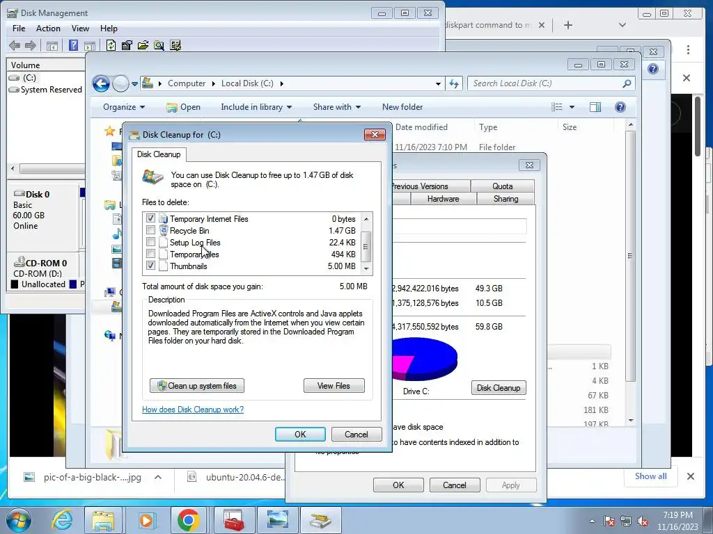Screen dimensions: 713x534
Task: Open the address bar history dropdown arrow
Action: tap(438, 84)
